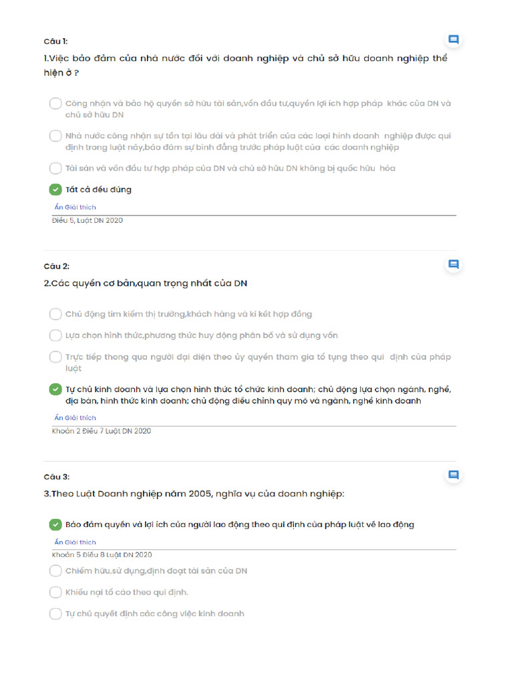Click the comment icon for Câu 1

coord(454,40)
